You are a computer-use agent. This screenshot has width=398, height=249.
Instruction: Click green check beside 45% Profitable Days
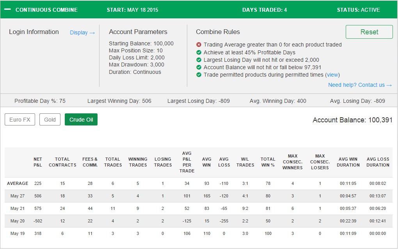tap(199, 52)
